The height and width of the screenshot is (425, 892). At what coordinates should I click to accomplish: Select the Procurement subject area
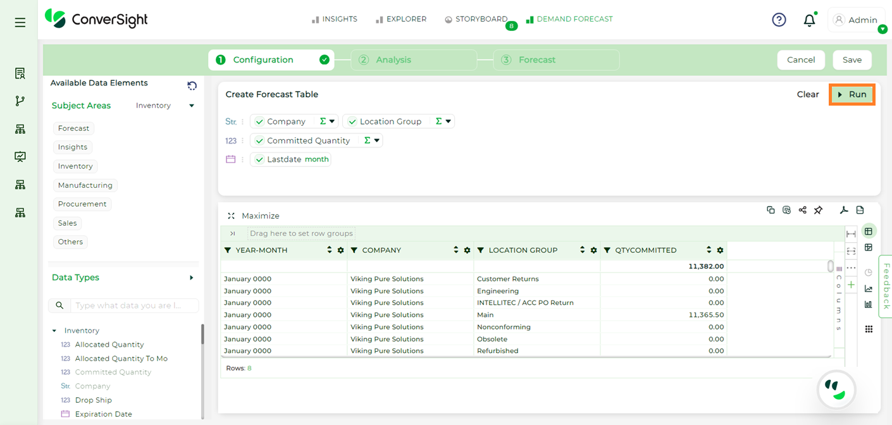(82, 204)
